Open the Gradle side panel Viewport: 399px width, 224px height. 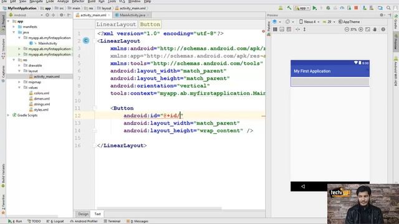[x=396, y=22]
